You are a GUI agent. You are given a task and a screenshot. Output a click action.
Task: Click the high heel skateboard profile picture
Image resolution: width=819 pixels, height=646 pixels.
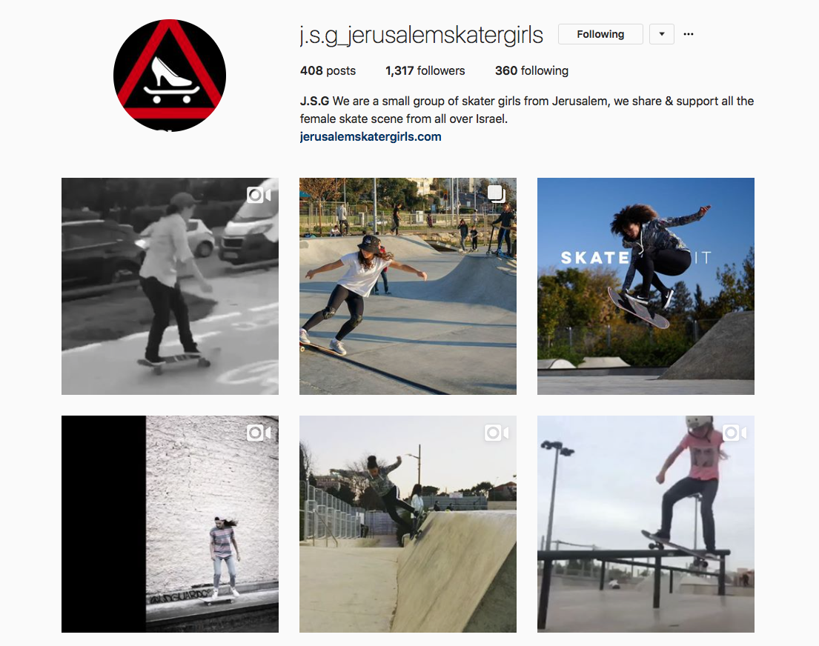click(x=170, y=76)
